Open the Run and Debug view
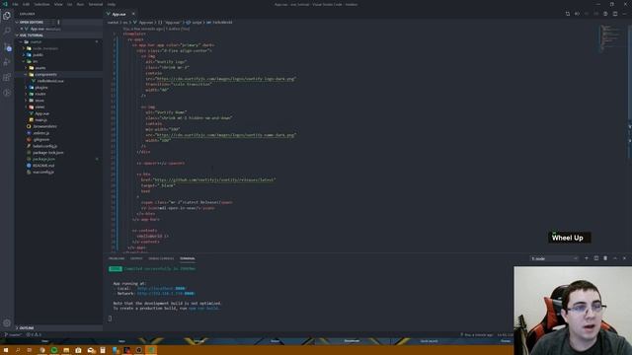632x355 pixels. click(7, 62)
